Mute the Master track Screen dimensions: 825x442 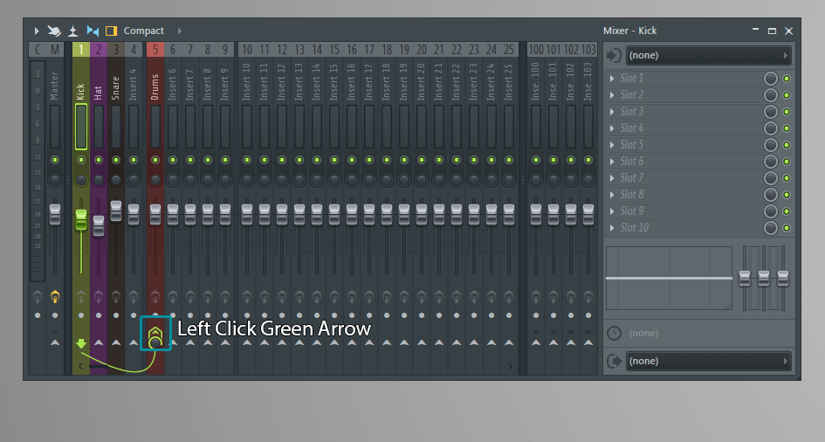[55, 160]
